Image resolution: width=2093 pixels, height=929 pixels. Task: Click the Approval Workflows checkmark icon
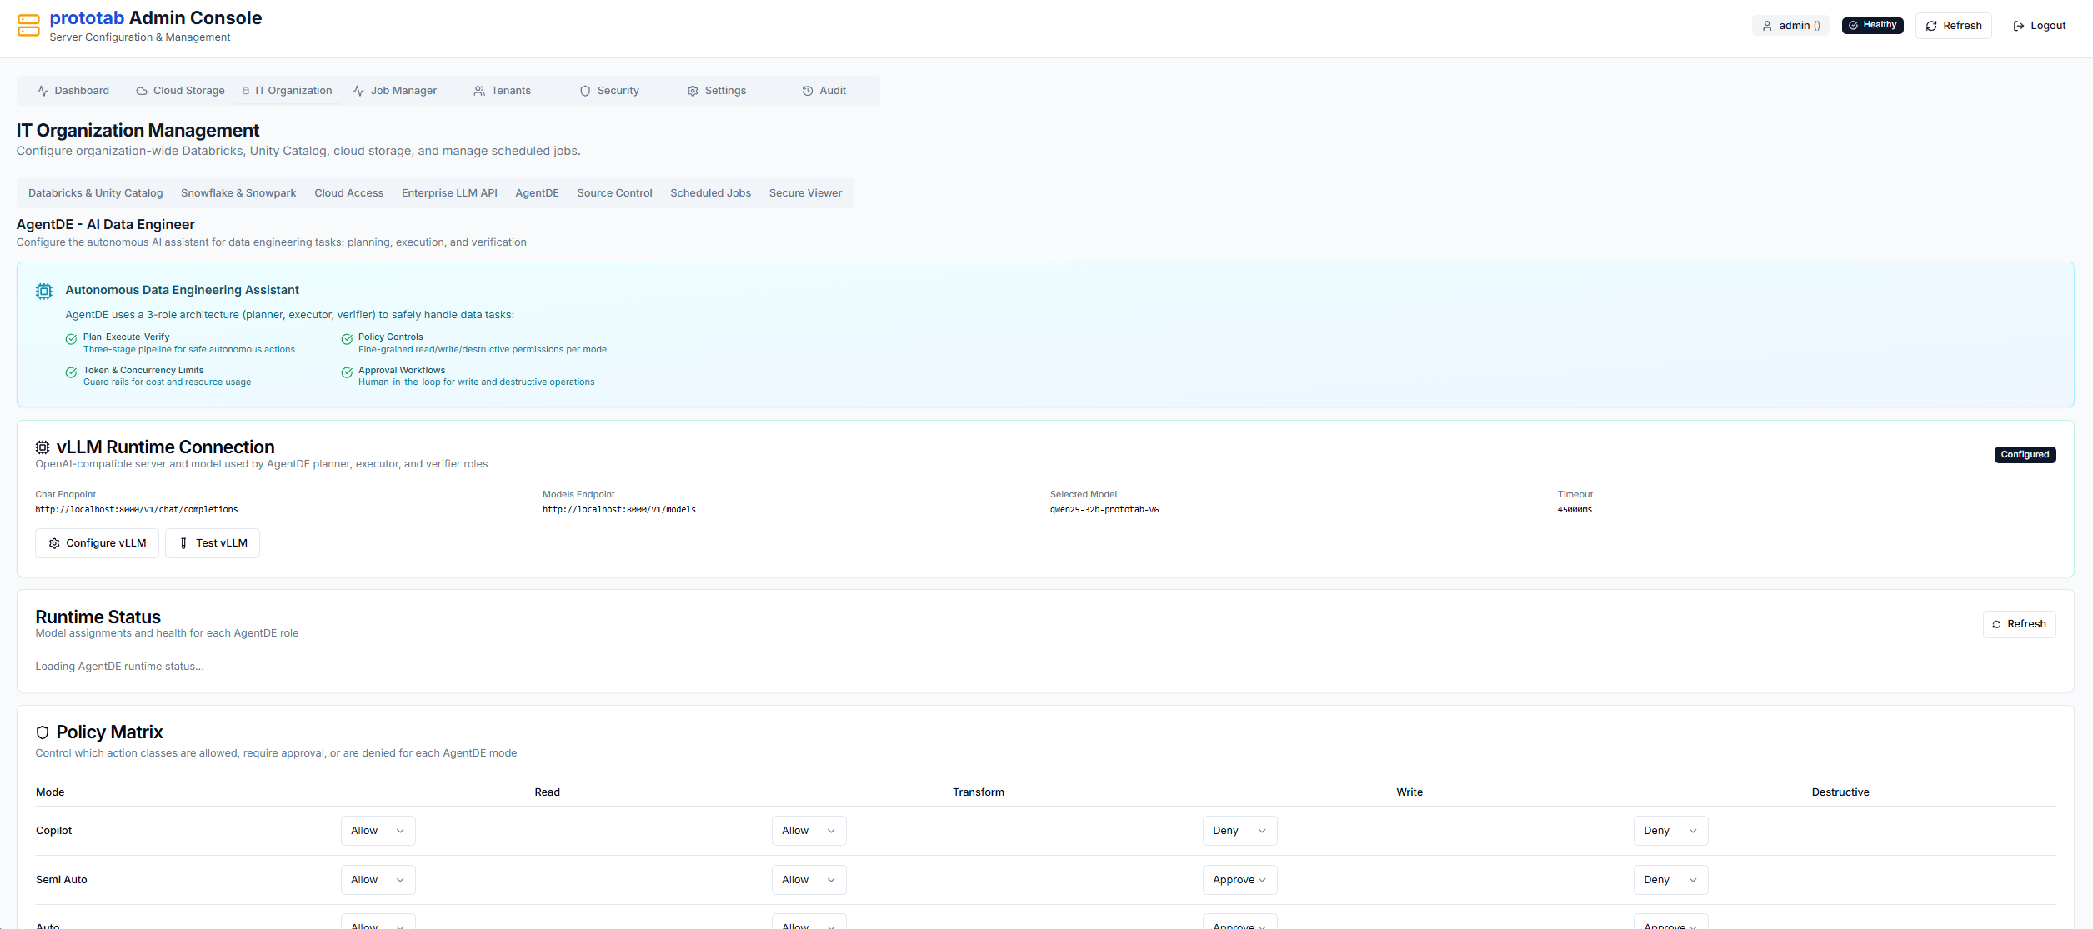(x=347, y=372)
